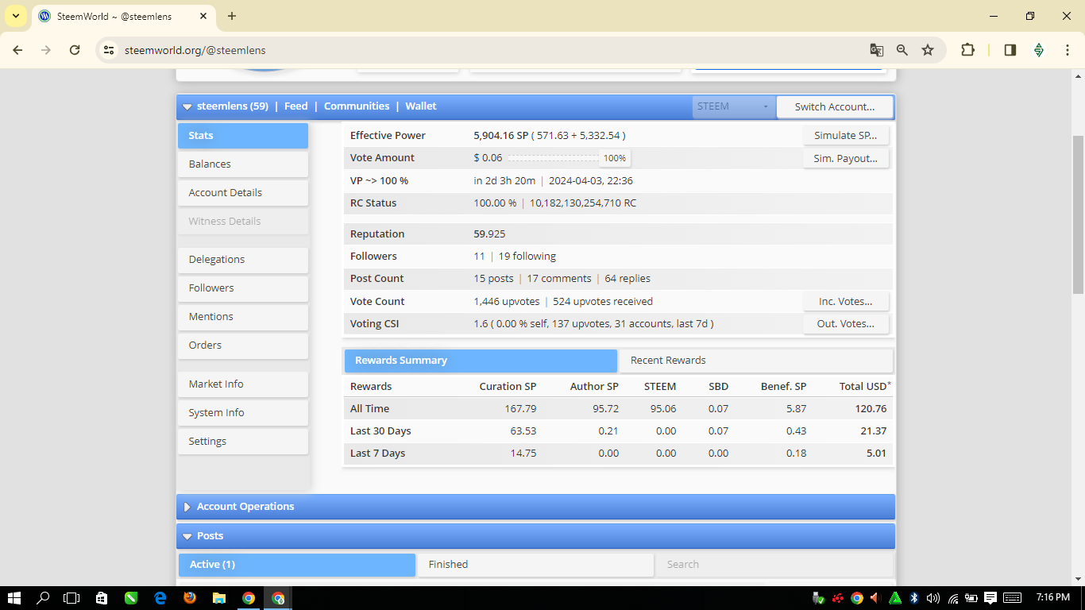Click the All Time total 120.76 value

(x=871, y=409)
